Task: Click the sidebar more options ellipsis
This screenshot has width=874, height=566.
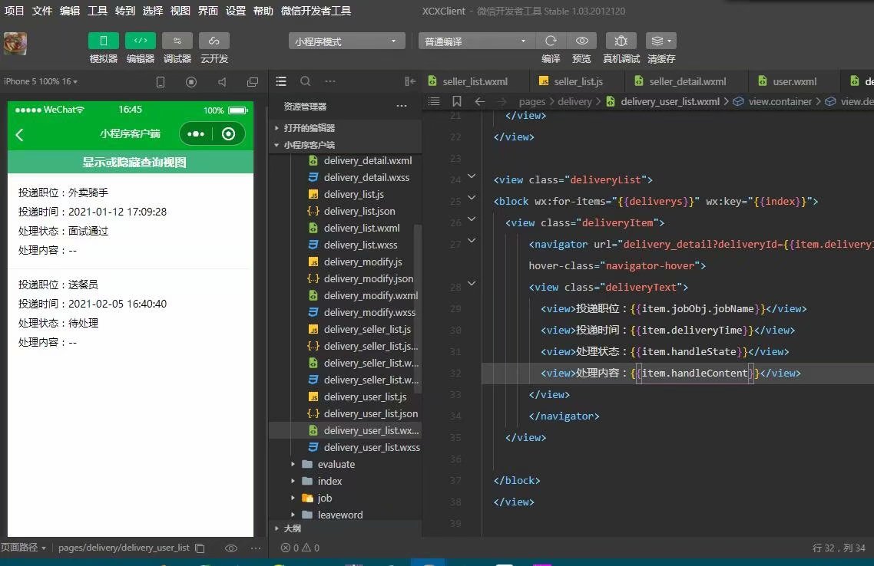Action: tap(330, 81)
